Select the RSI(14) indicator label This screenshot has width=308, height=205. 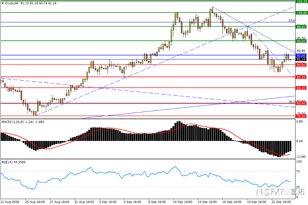pyautogui.click(x=7, y=162)
